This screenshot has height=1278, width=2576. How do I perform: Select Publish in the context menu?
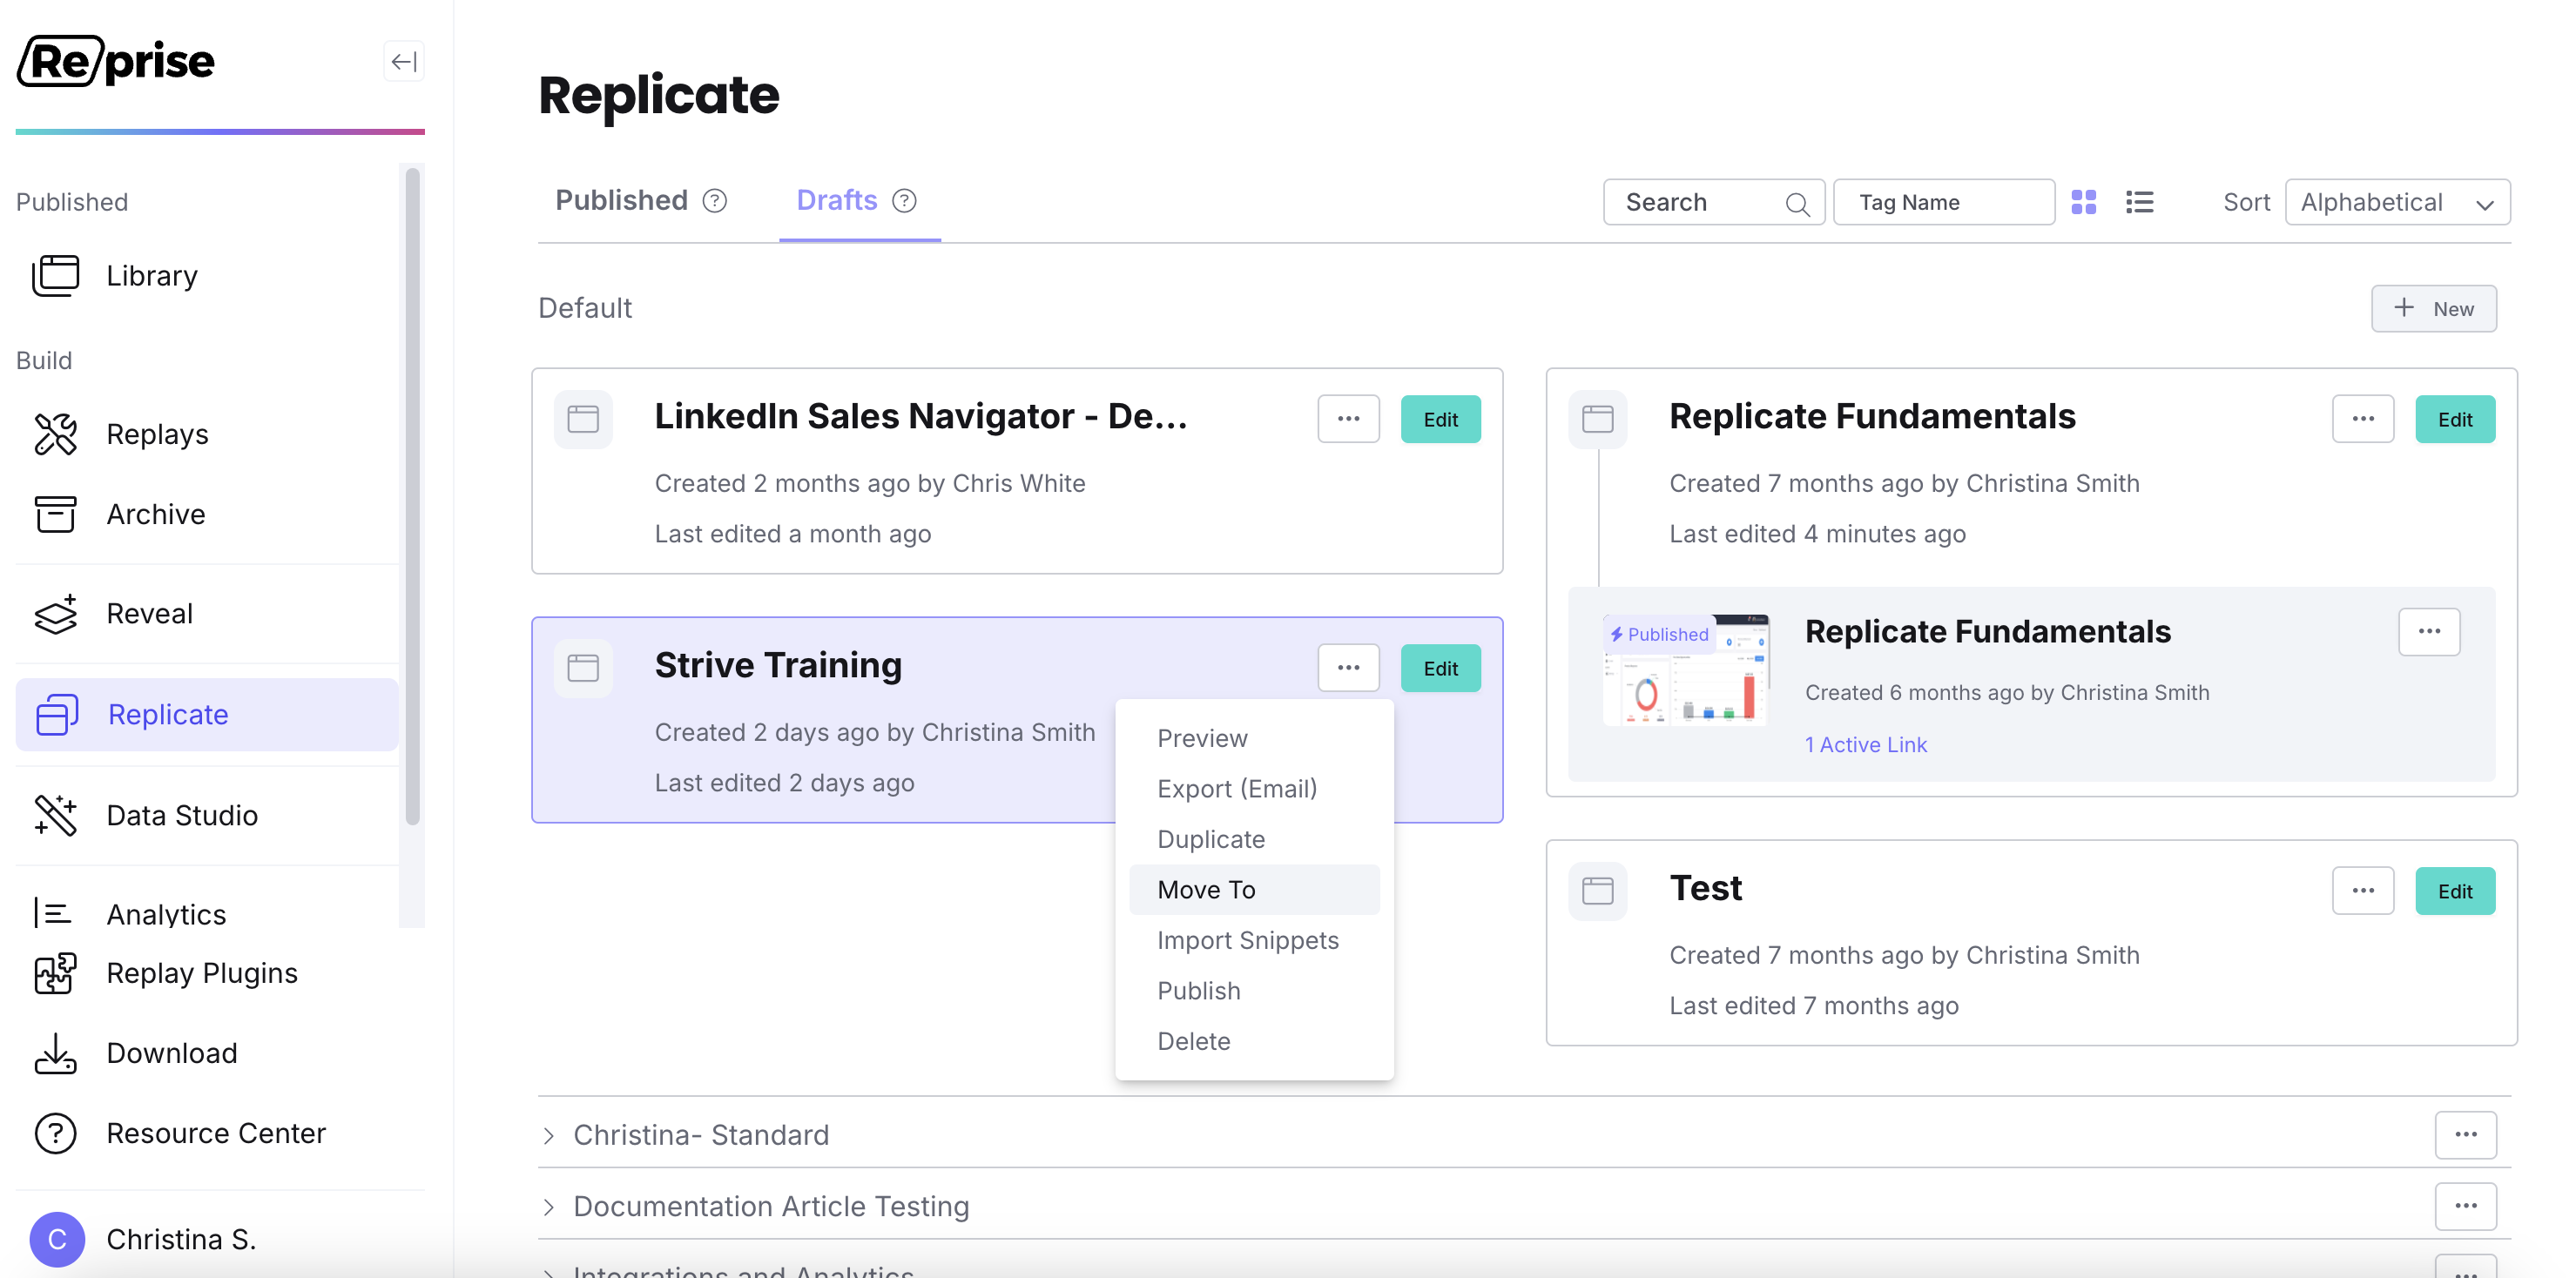(1254, 990)
